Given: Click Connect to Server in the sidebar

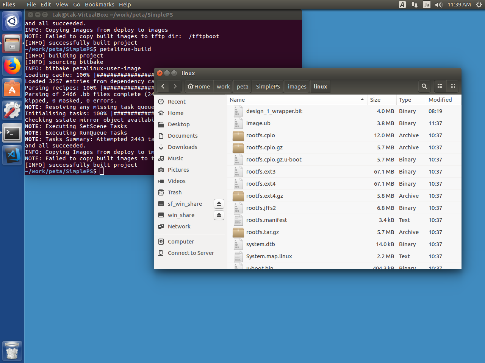Looking at the screenshot, I should click(x=191, y=253).
